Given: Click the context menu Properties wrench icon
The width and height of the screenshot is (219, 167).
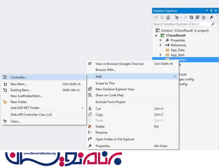Looking at the screenshot, I should click(90, 146).
